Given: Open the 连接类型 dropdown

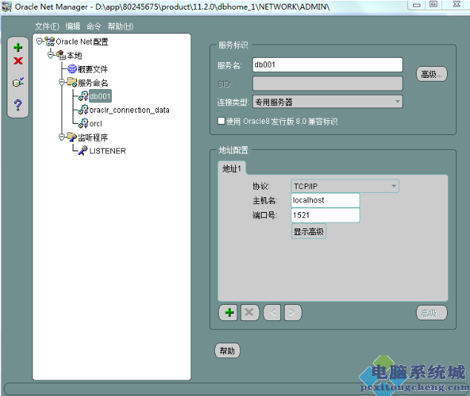Looking at the screenshot, I should [x=328, y=102].
